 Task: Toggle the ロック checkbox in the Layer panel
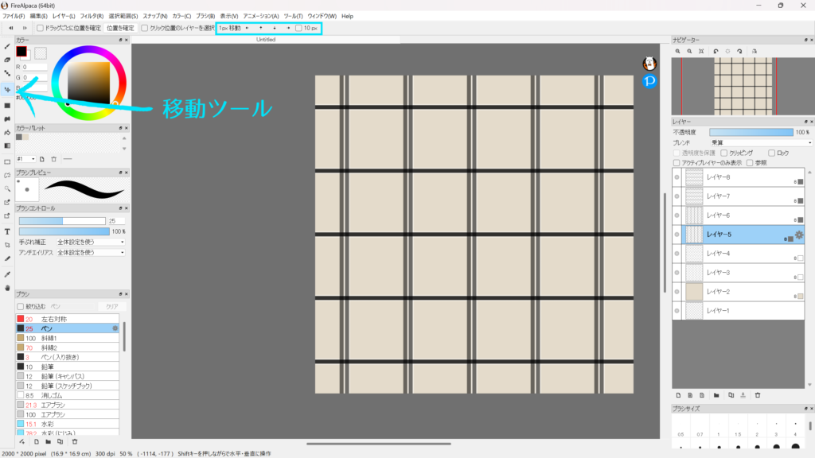click(771, 152)
